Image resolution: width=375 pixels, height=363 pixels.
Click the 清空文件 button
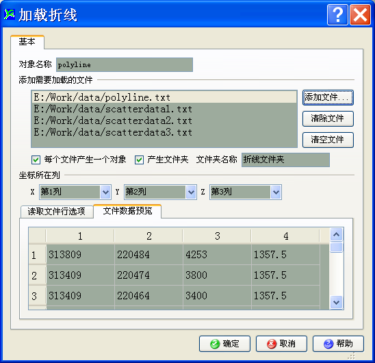[328, 140]
